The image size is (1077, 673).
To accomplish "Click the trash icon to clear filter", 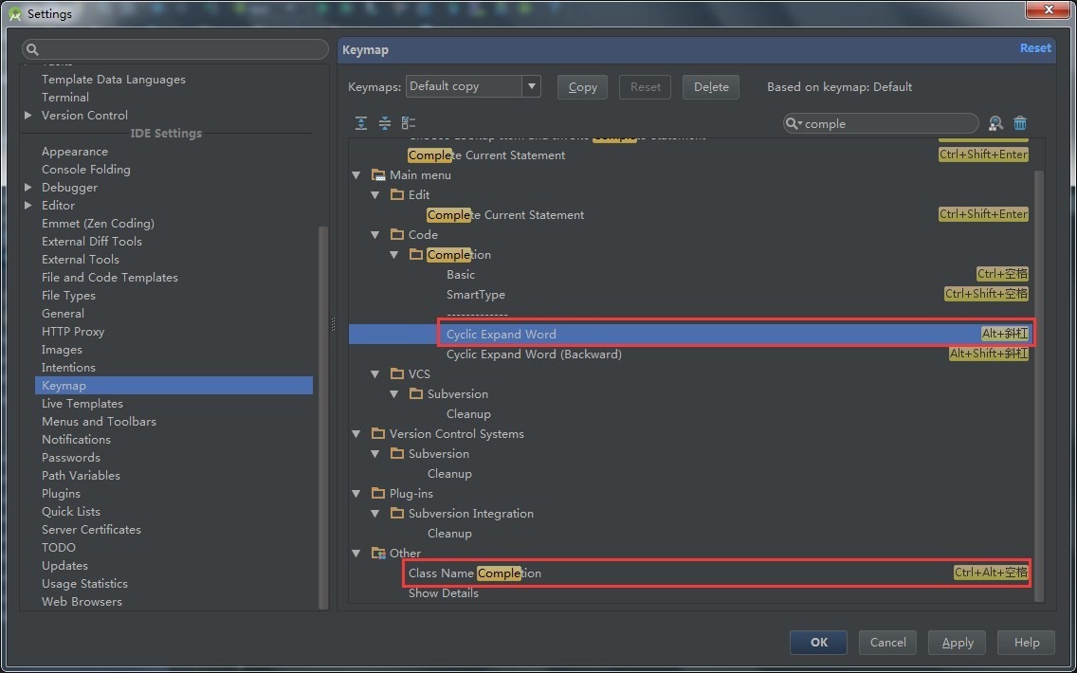I will [x=1020, y=123].
